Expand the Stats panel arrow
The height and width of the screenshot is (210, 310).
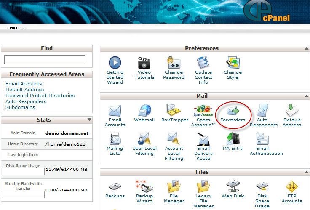click(x=89, y=120)
